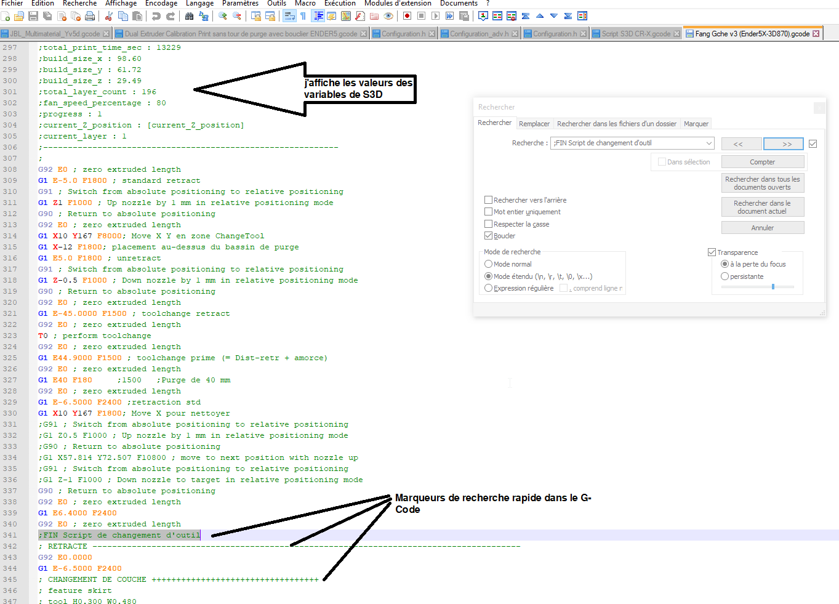Switch to the JBL_Multimaterial_Yv5d.gcode file tab

point(55,34)
